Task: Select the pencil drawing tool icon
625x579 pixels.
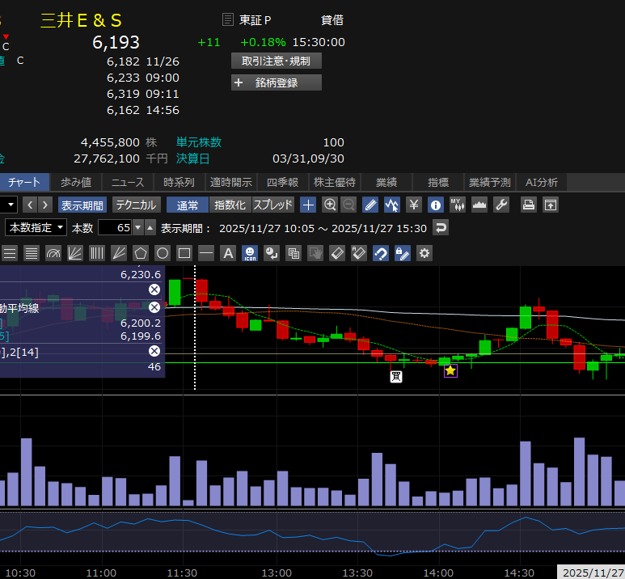Action: pyautogui.click(x=370, y=205)
